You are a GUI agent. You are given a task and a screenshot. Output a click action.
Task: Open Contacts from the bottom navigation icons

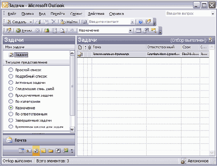click(29, 151)
